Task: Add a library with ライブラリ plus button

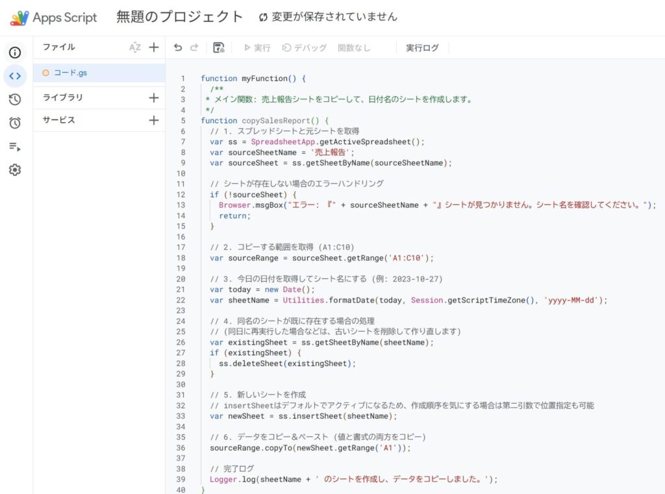Action: 154,97
